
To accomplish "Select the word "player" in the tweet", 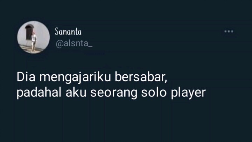I will 188,93.
